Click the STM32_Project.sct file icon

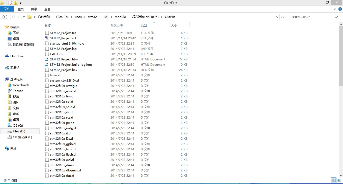point(47,38)
